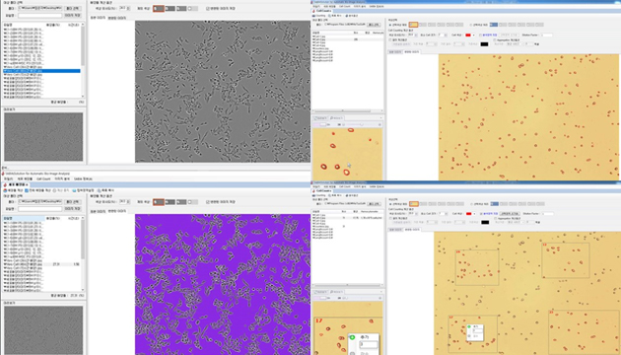This screenshot has height=355, width=621.
Task: Switch to the converted image tab above purple image
Action: pos(117,211)
